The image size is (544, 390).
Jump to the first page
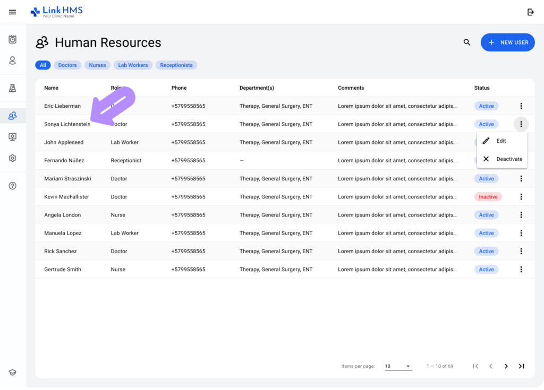475,366
